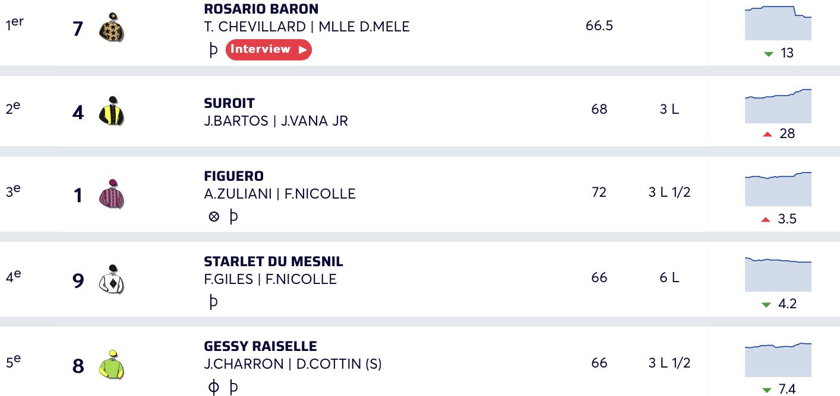The height and width of the screenshot is (396, 840).
Task: Open the ROSARIO BARON horse page
Action: click(261, 9)
